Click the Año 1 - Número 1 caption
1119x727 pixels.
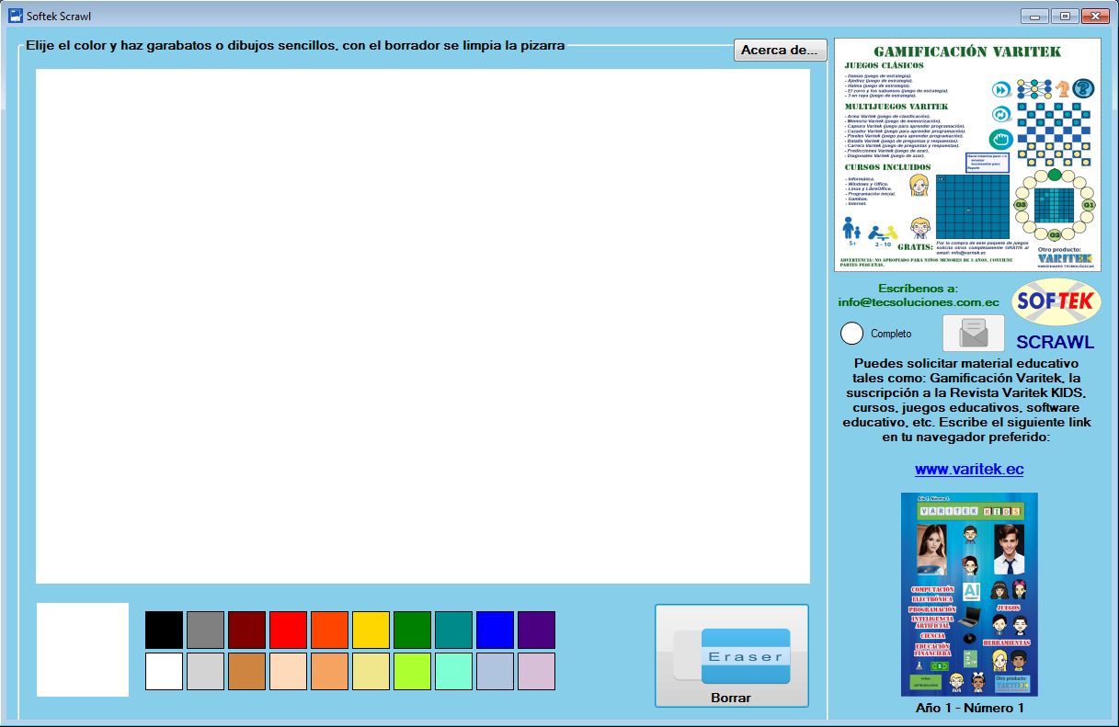969,708
